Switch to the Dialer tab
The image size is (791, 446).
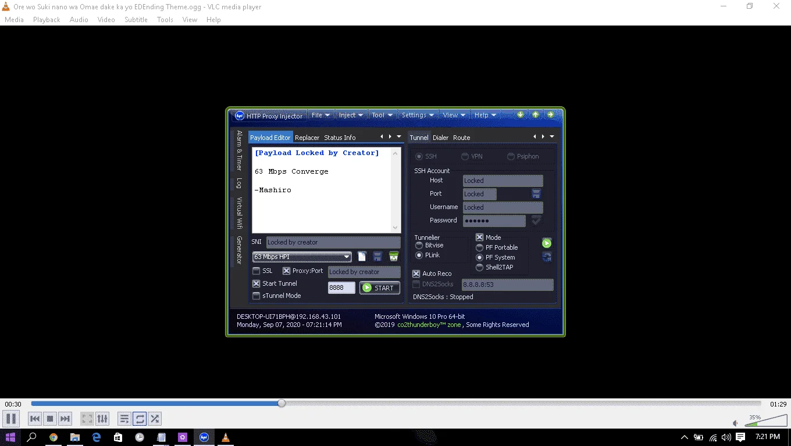pos(440,138)
